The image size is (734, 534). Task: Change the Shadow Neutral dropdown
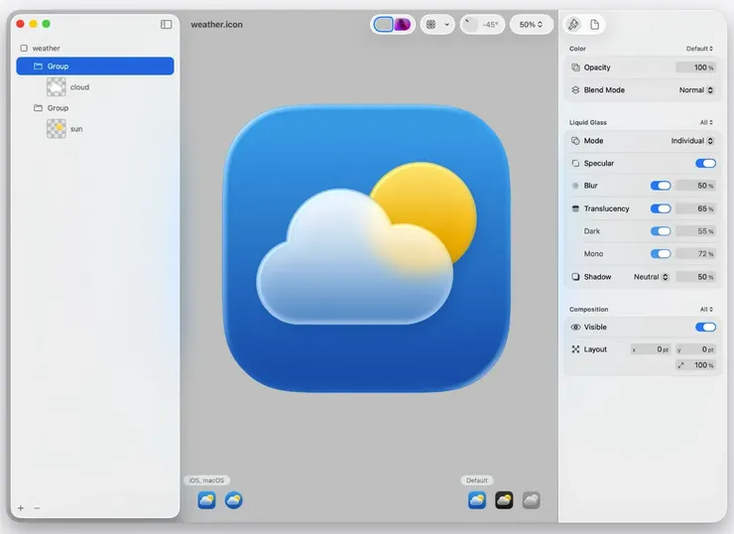(652, 277)
